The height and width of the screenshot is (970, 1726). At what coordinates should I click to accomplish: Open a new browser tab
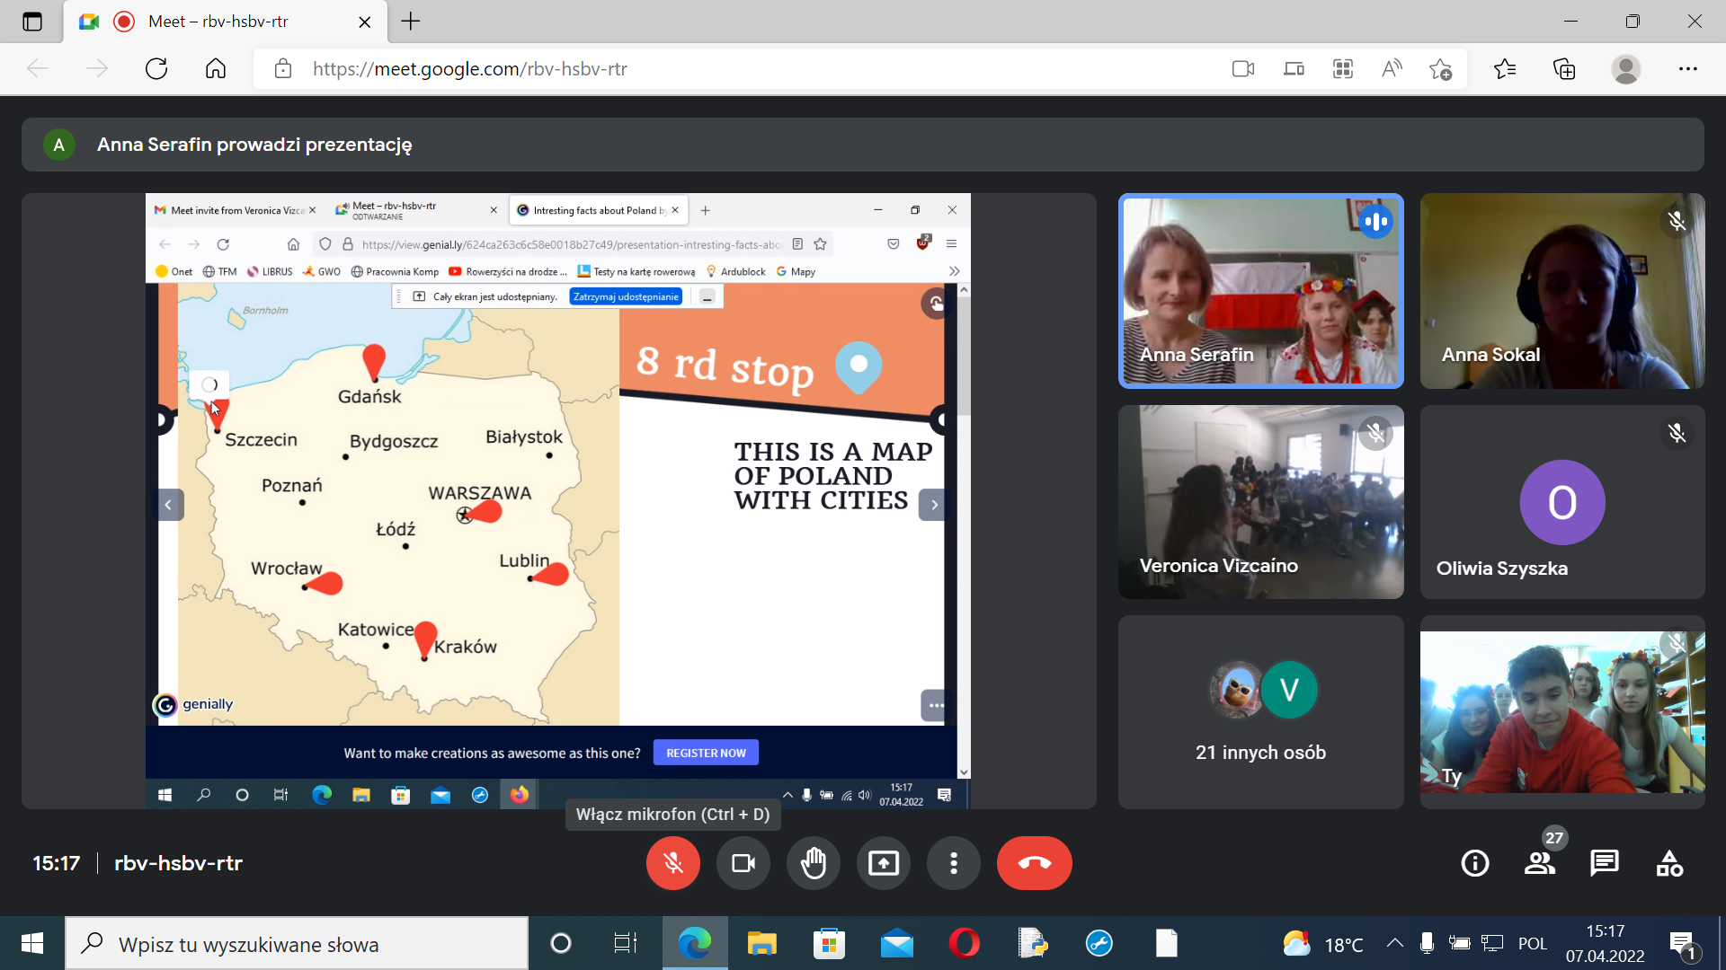[x=411, y=22]
